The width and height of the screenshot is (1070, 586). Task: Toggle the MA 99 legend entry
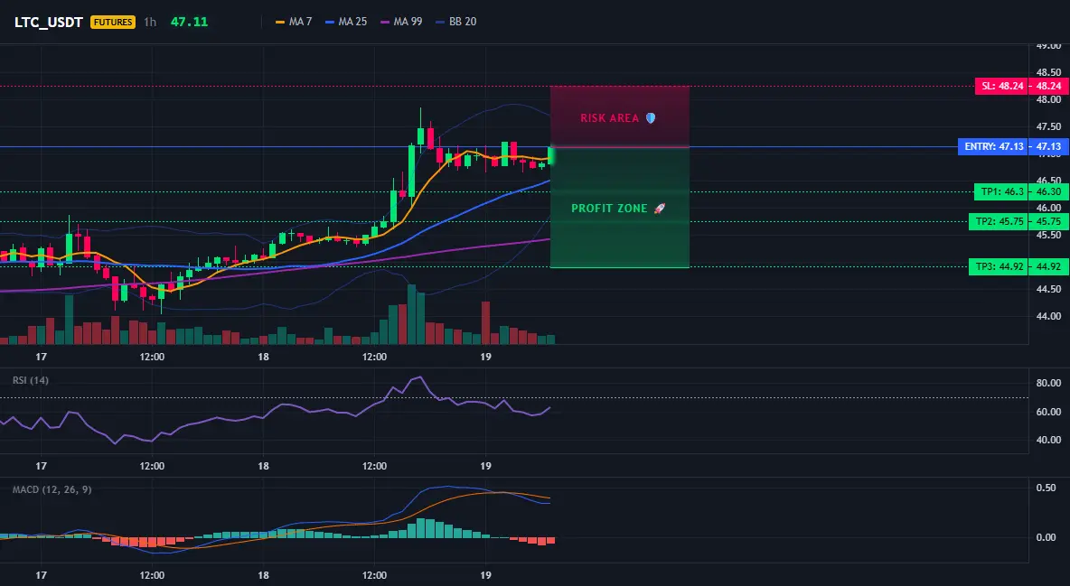coord(401,22)
